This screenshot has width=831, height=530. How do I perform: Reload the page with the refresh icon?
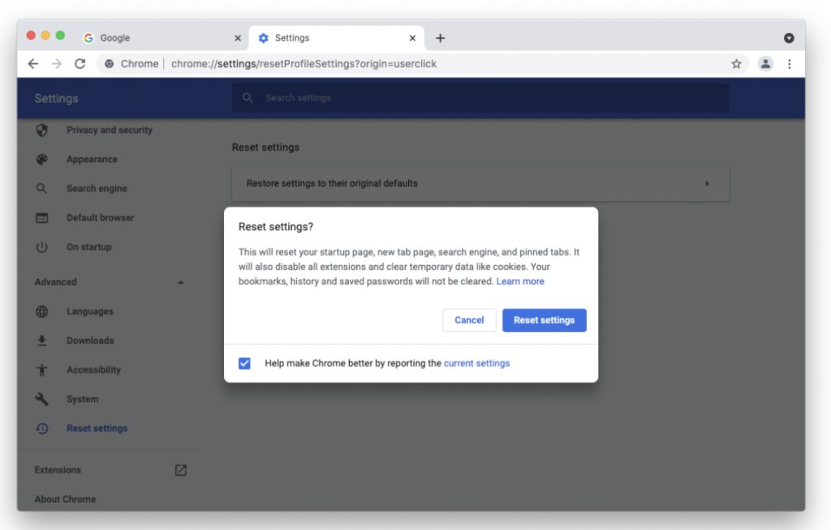tap(80, 64)
